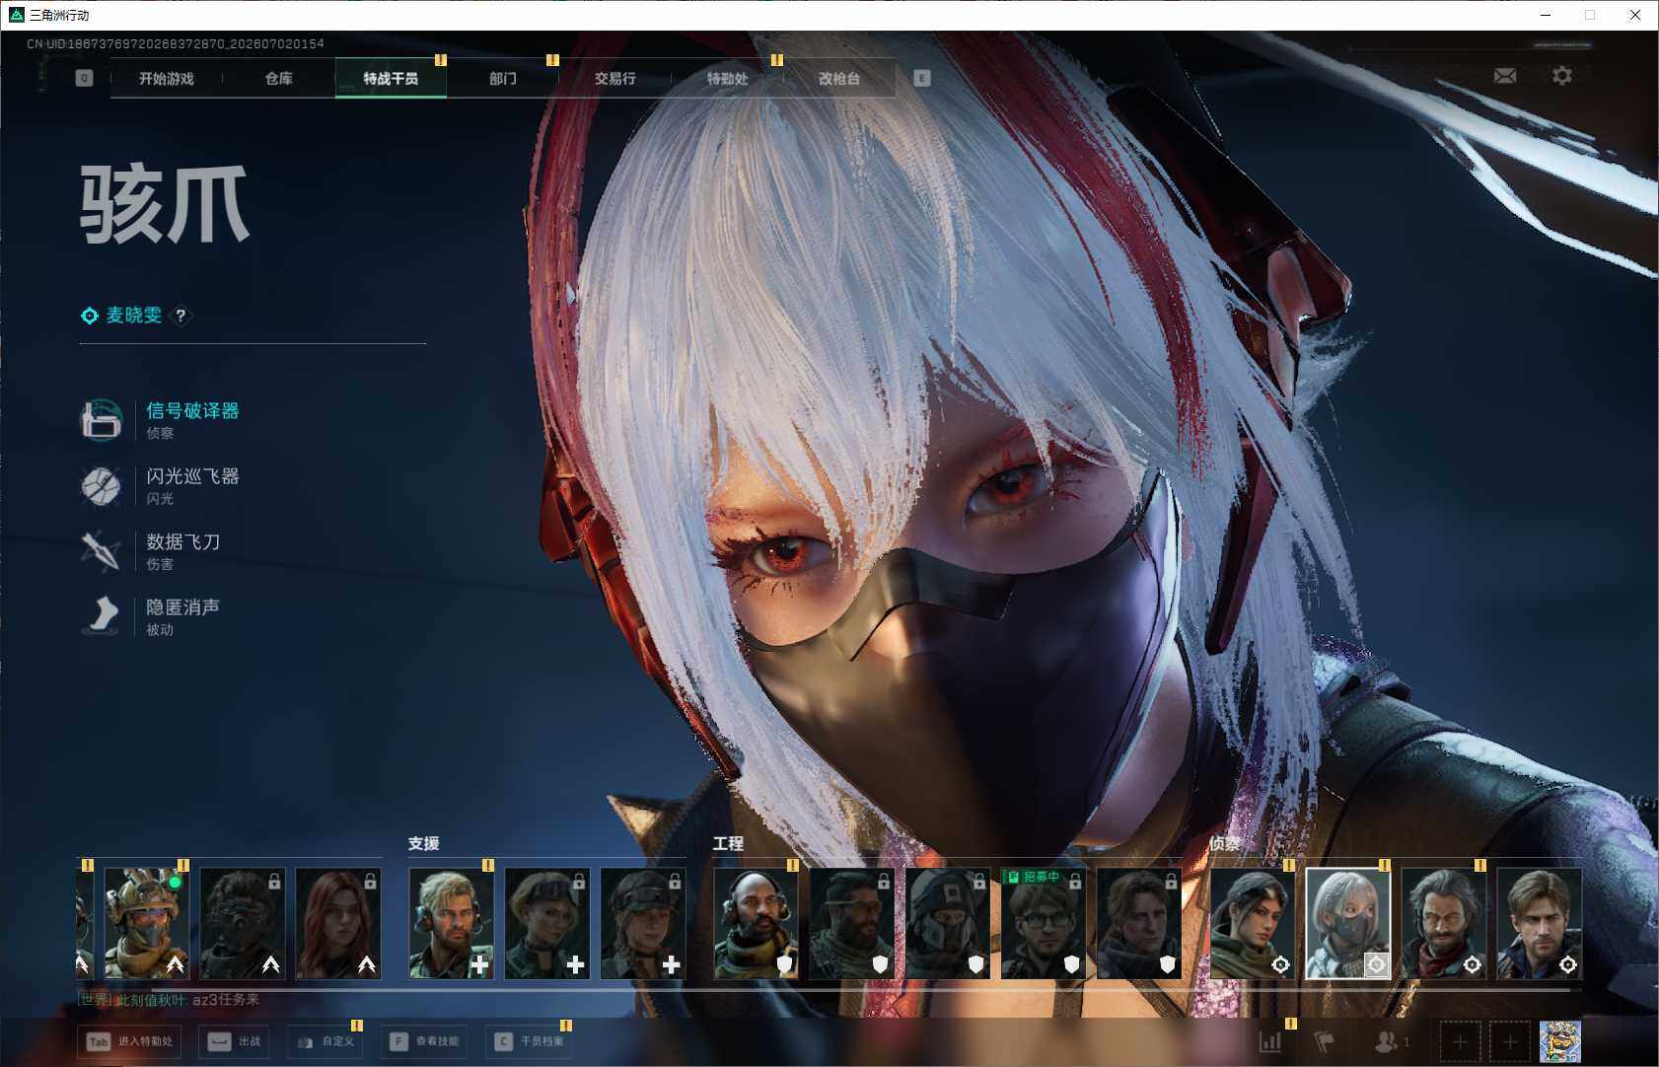Select the bearded red-scarf recon operator
This screenshot has height=1067, width=1659.
(x=1444, y=923)
